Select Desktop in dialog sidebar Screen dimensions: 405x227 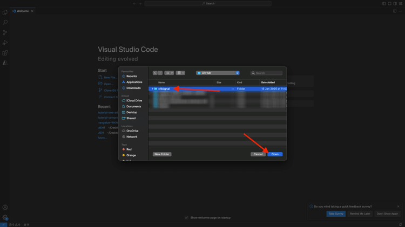[x=131, y=113]
